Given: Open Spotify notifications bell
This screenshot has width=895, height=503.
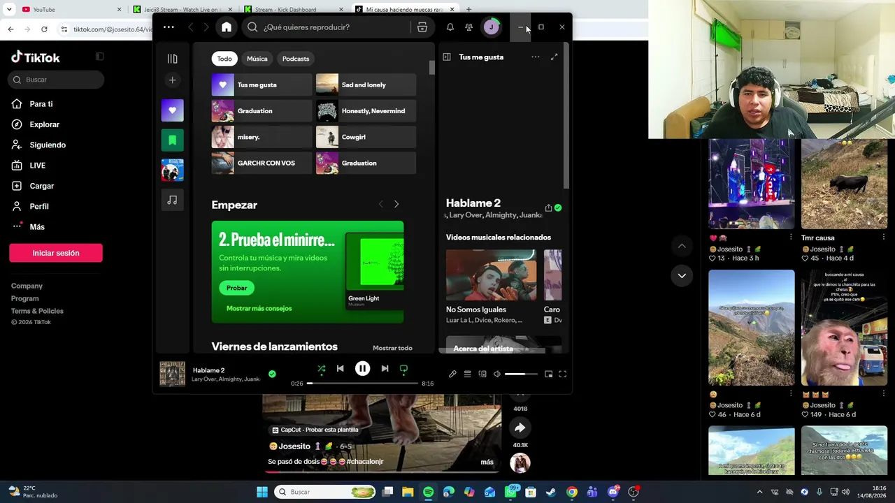Looking at the screenshot, I should (450, 27).
